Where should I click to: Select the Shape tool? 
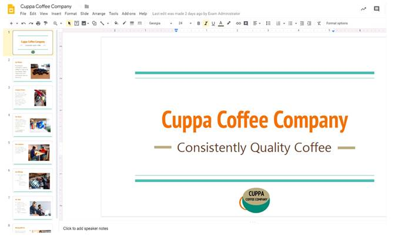click(x=94, y=23)
